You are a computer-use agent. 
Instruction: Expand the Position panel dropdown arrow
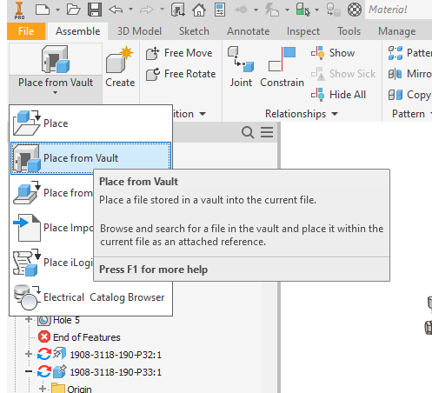point(203,114)
